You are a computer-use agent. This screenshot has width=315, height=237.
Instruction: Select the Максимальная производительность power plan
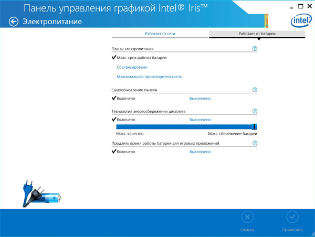[x=149, y=77]
